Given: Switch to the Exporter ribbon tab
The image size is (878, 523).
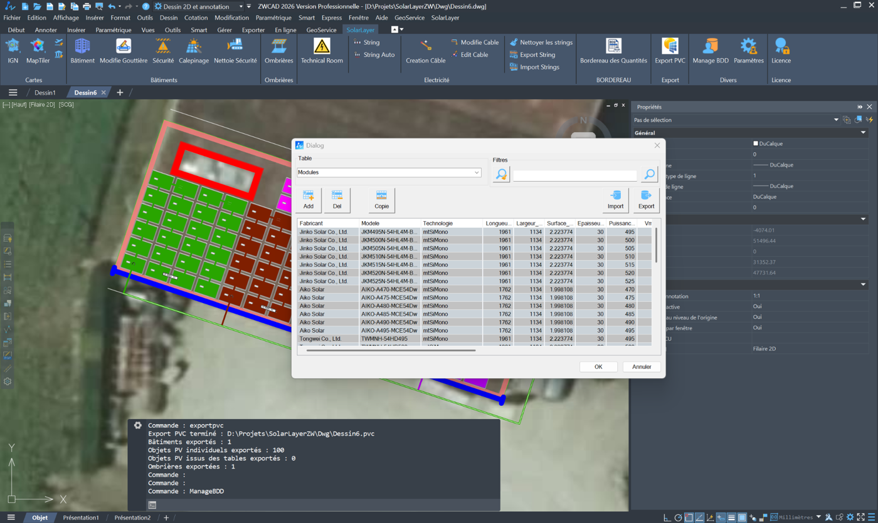Looking at the screenshot, I should (x=253, y=30).
